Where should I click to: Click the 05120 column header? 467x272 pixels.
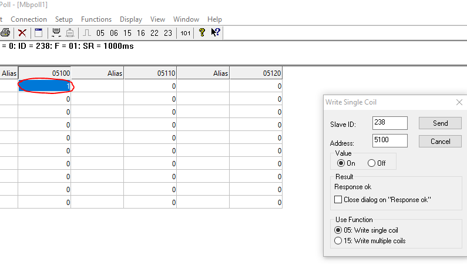(x=256, y=73)
